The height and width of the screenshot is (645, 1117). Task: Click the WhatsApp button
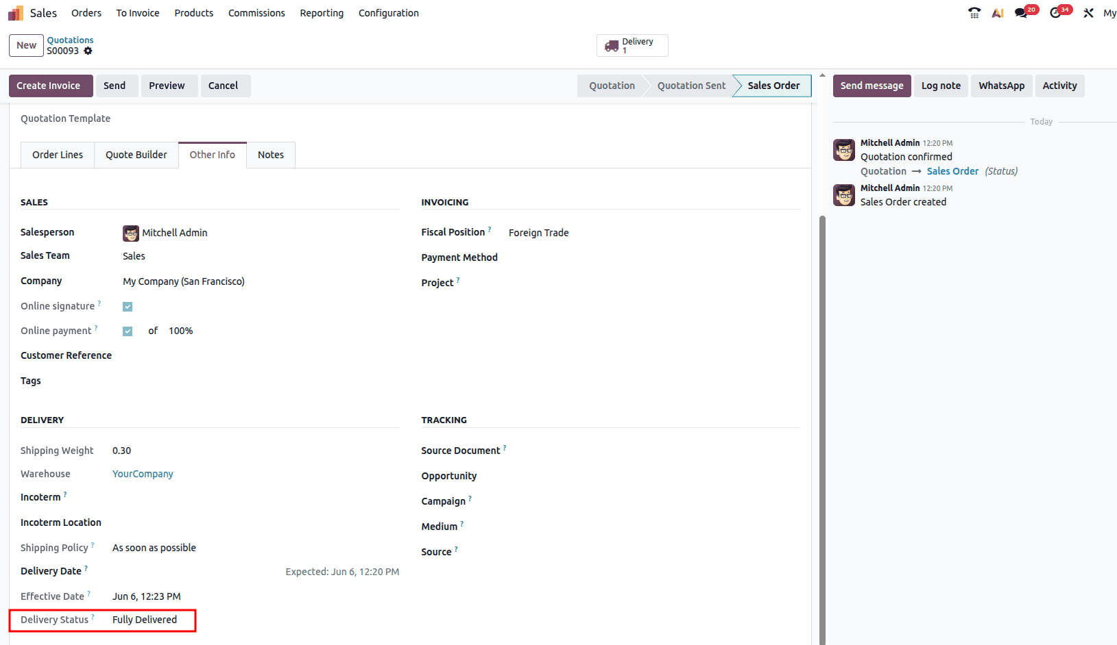pyautogui.click(x=1002, y=86)
